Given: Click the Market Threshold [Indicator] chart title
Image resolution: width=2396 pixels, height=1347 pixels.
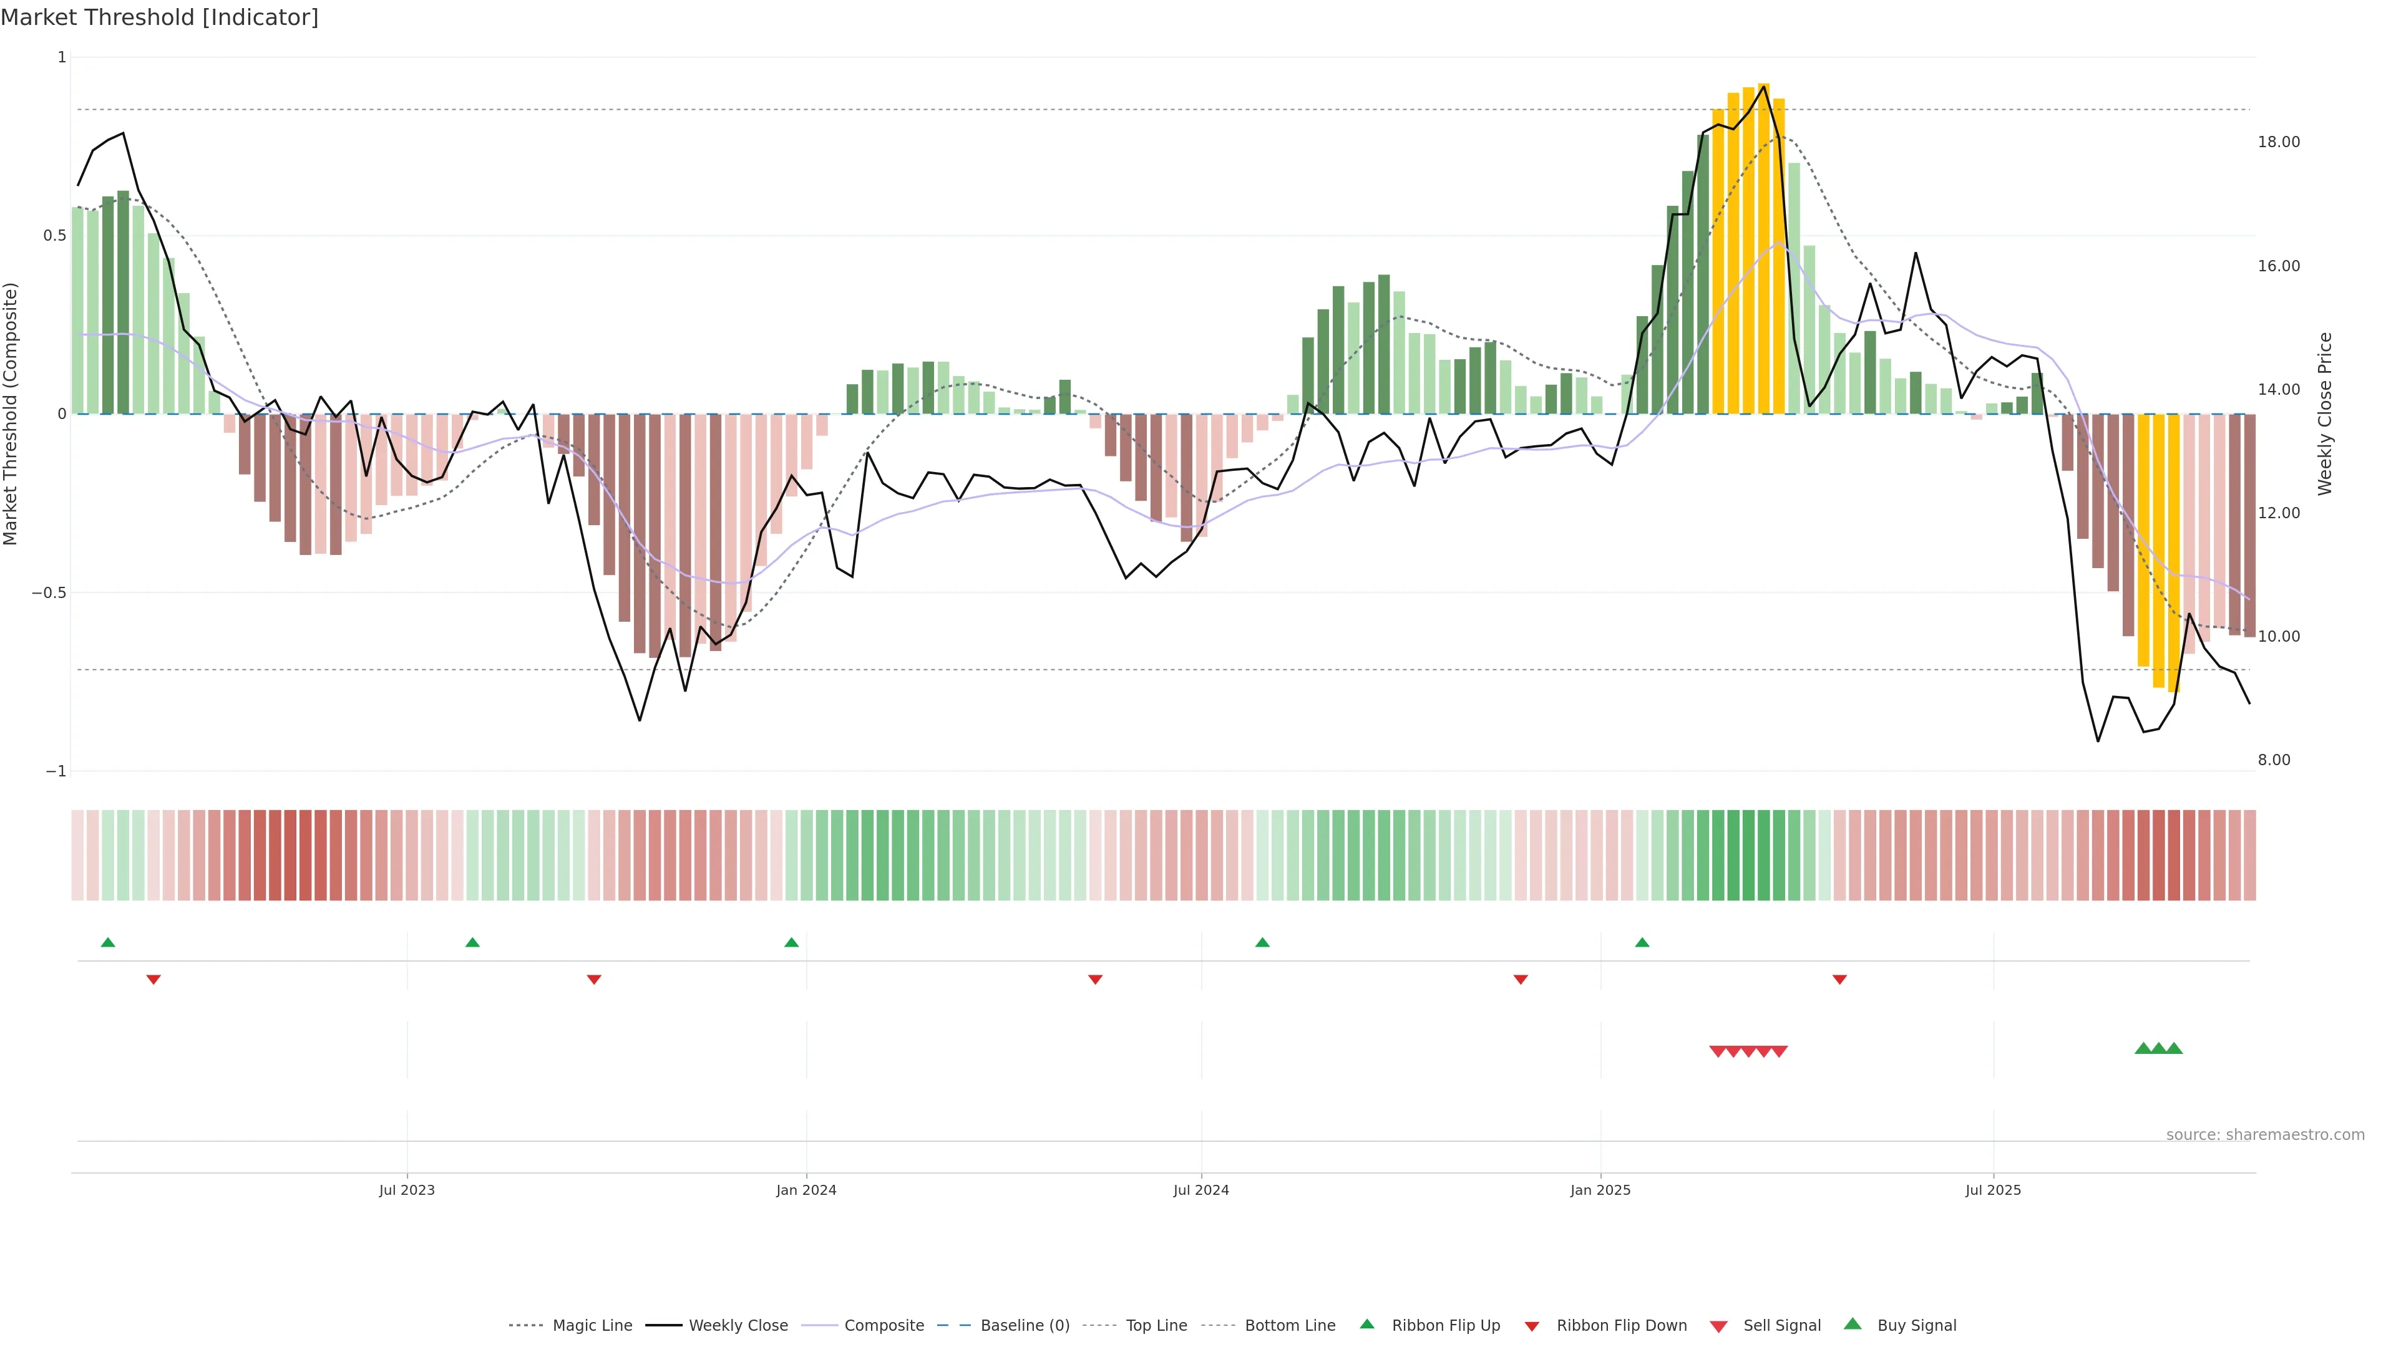Looking at the screenshot, I should coord(159,17).
